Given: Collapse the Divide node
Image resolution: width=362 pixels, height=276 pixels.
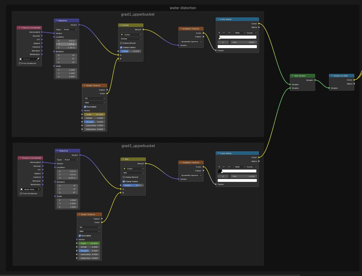Looking at the screenshot, I should 121,25.
